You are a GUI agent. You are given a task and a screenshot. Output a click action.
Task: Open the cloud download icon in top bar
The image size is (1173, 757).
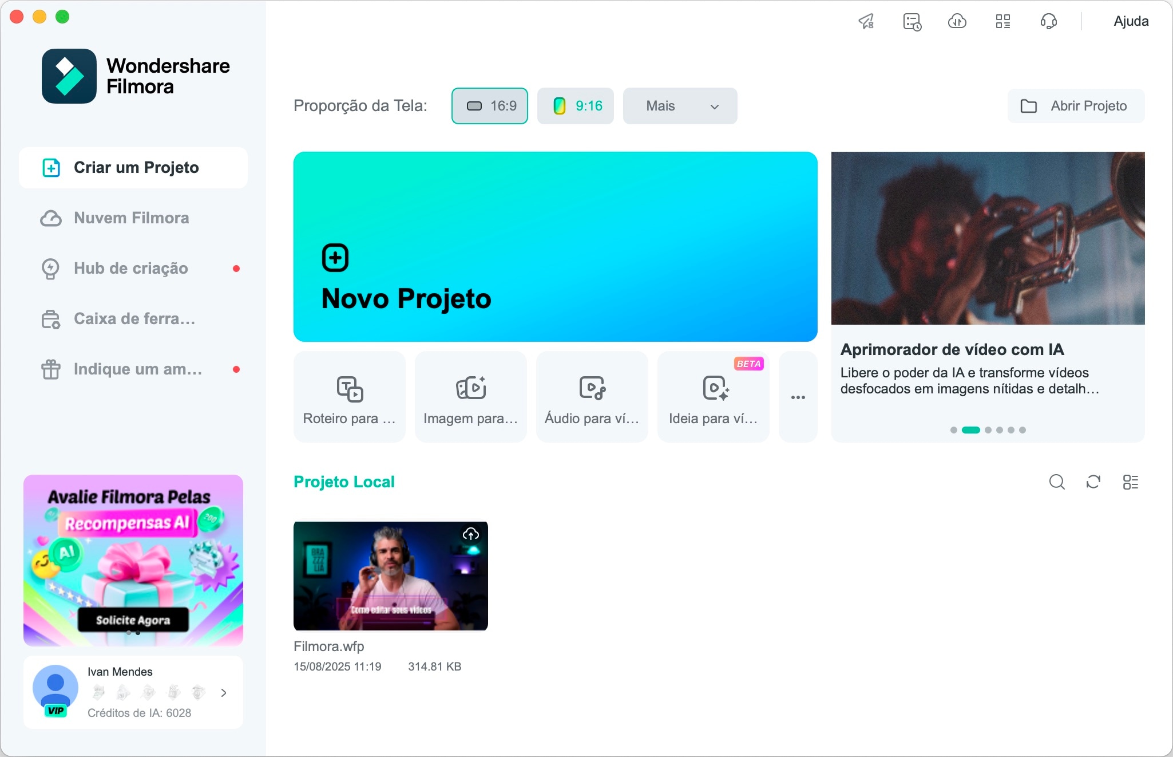pos(957,22)
